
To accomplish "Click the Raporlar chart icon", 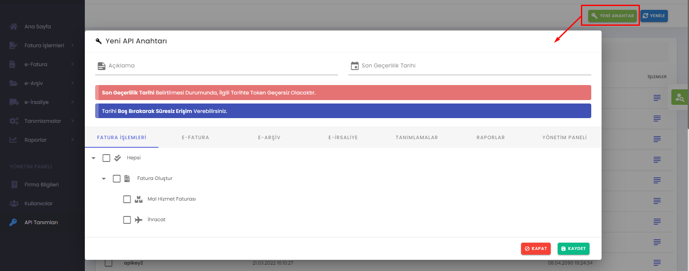I will click(x=14, y=140).
